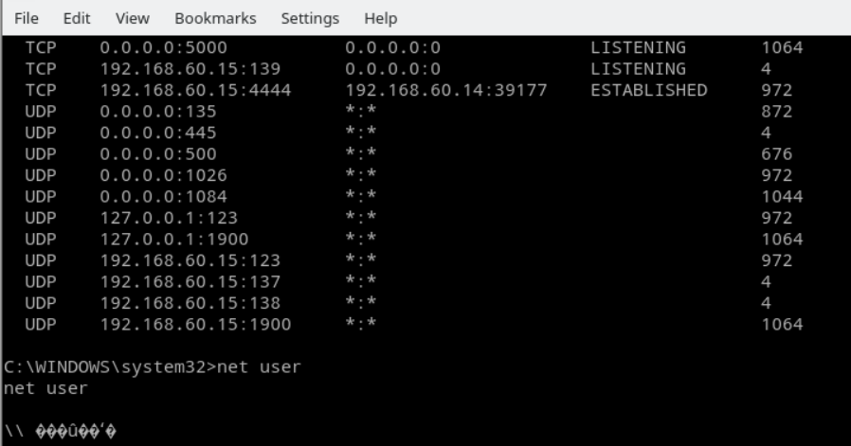851x446 pixels.
Task: Click UDP address 127.0.0.1:123
Action: [169, 218]
